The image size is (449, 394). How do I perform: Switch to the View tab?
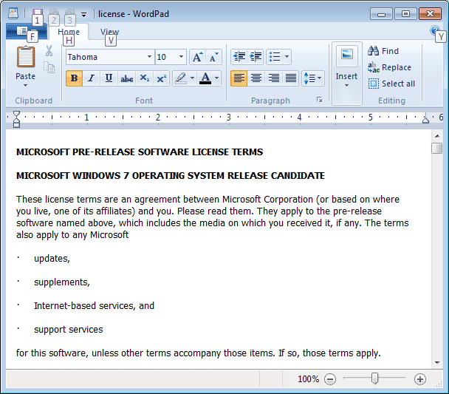pos(109,32)
